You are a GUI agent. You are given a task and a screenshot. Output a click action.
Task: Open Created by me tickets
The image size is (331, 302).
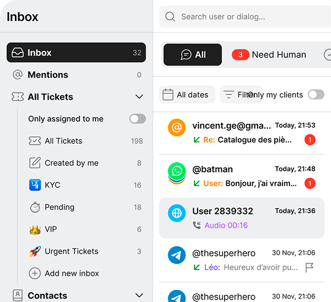pyautogui.click(x=86, y=163)
